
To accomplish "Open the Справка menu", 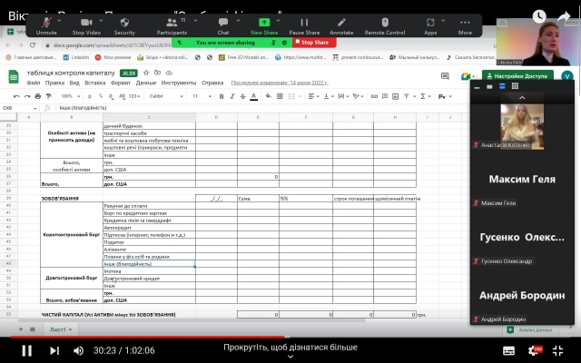I will click(x=212, y=83).
